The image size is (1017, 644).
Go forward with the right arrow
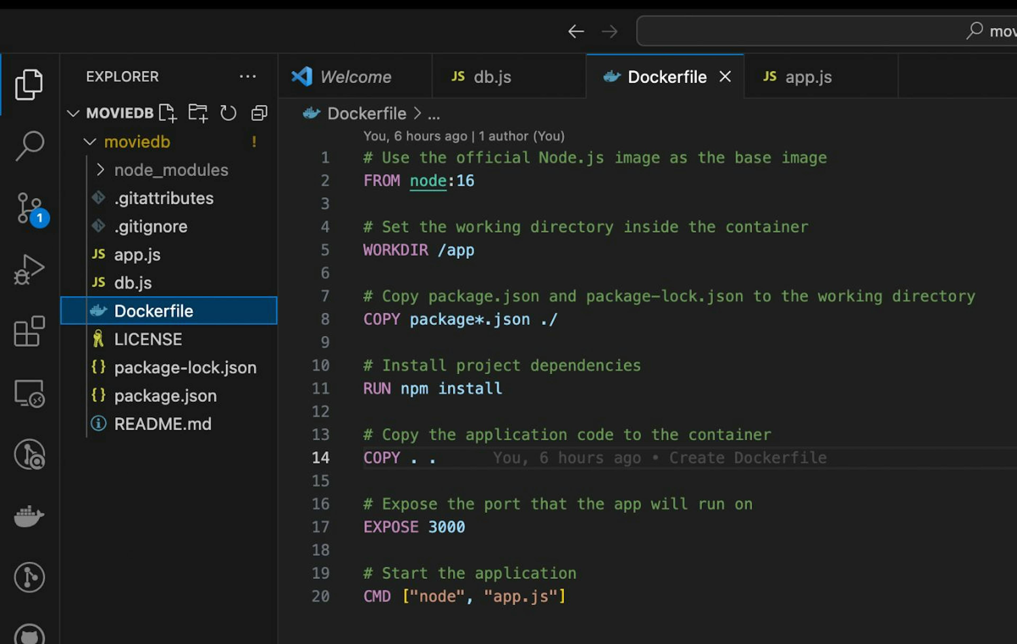[x=609, y=31]
